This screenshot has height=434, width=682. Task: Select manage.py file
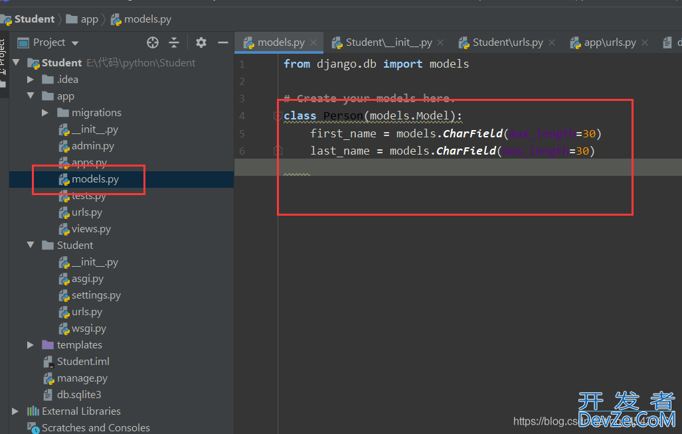82,378
